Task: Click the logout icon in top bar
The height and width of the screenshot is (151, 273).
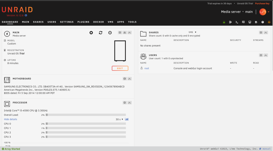Action: click(230, 22)
